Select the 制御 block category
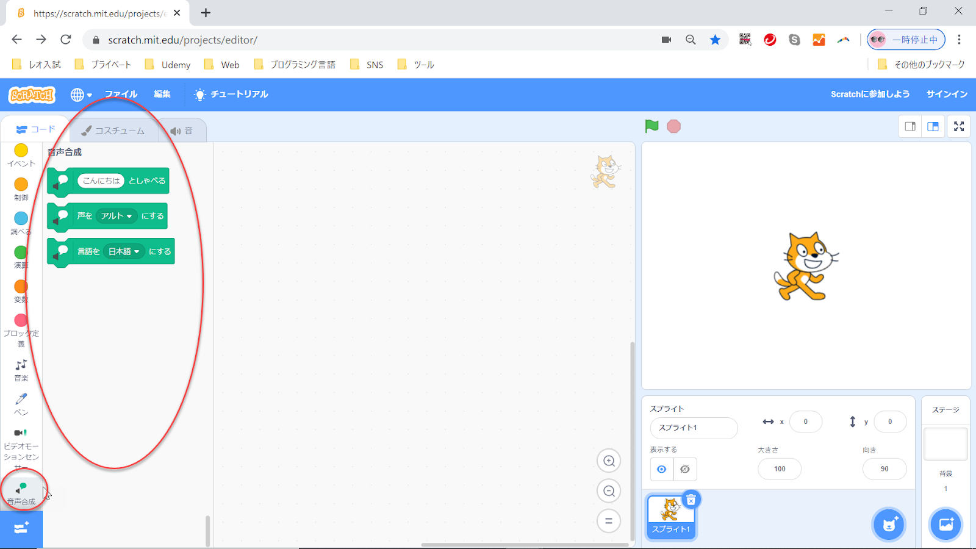Screen dimensions: 976x549 [21, 190]
